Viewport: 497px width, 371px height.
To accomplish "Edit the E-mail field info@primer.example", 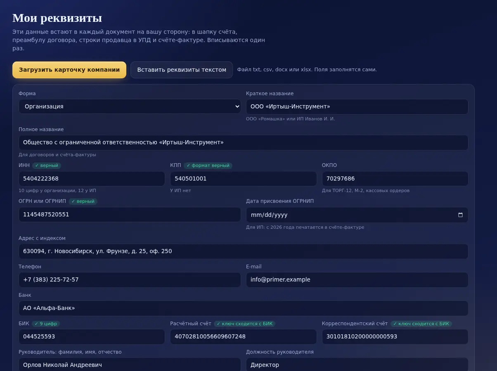I will (357, 279).
